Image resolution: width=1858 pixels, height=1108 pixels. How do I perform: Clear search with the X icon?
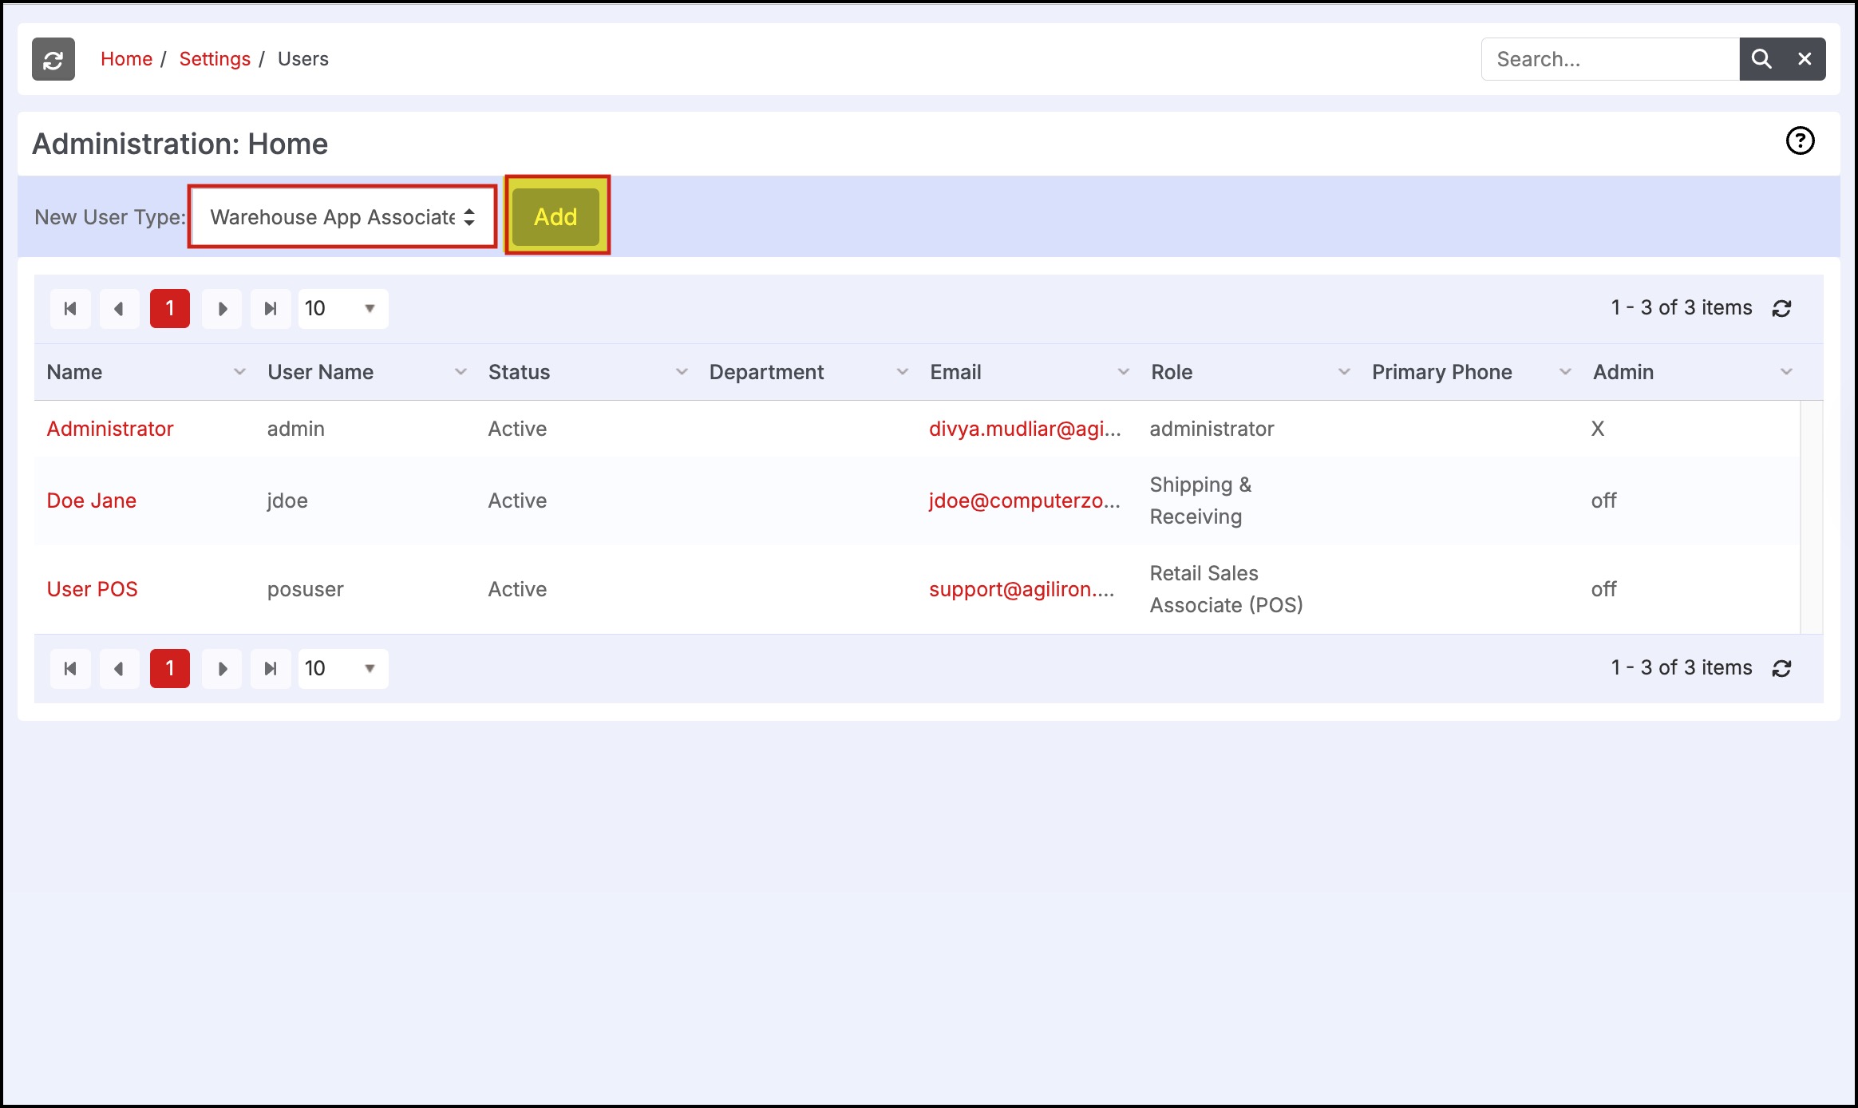[x=1805, y=59]
